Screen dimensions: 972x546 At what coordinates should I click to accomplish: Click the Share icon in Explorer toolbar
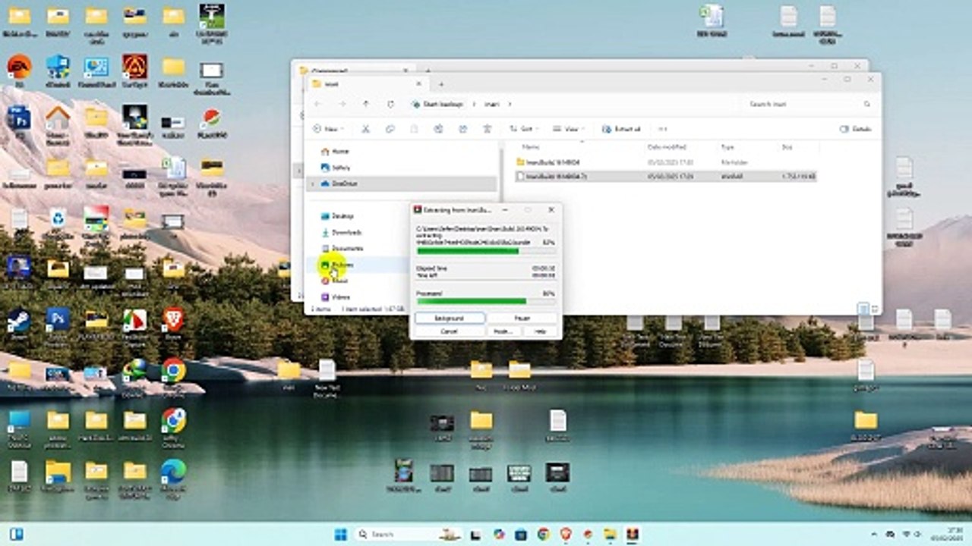pos(462,129)
